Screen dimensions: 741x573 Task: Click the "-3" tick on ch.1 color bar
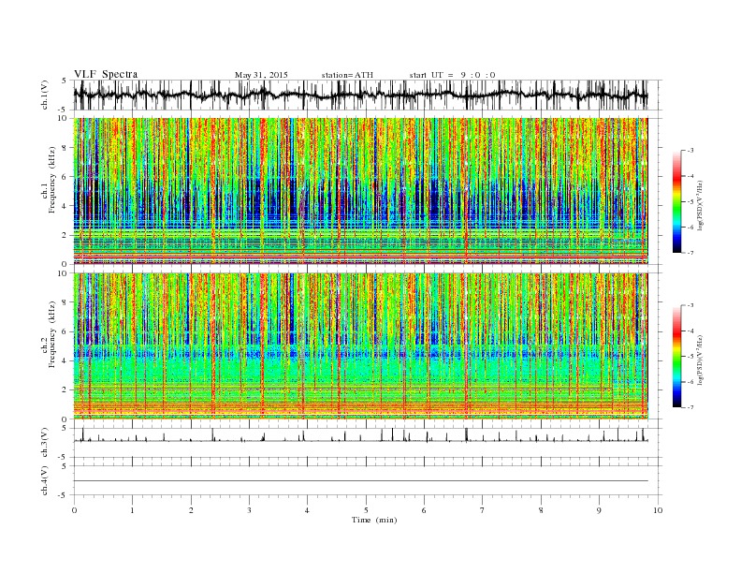tap(690, 151)
